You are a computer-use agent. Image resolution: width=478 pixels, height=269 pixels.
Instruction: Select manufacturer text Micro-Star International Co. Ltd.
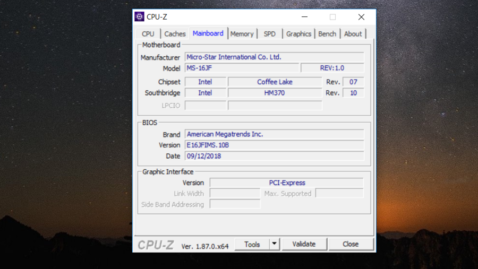(234, 57)
